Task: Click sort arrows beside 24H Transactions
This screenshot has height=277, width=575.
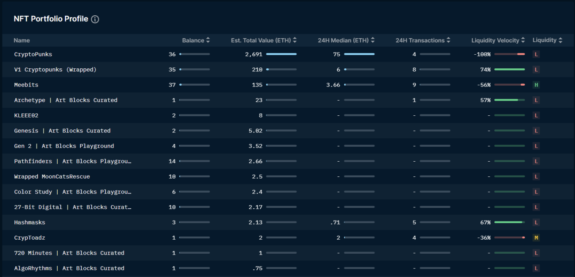Action: coord(448,40)
